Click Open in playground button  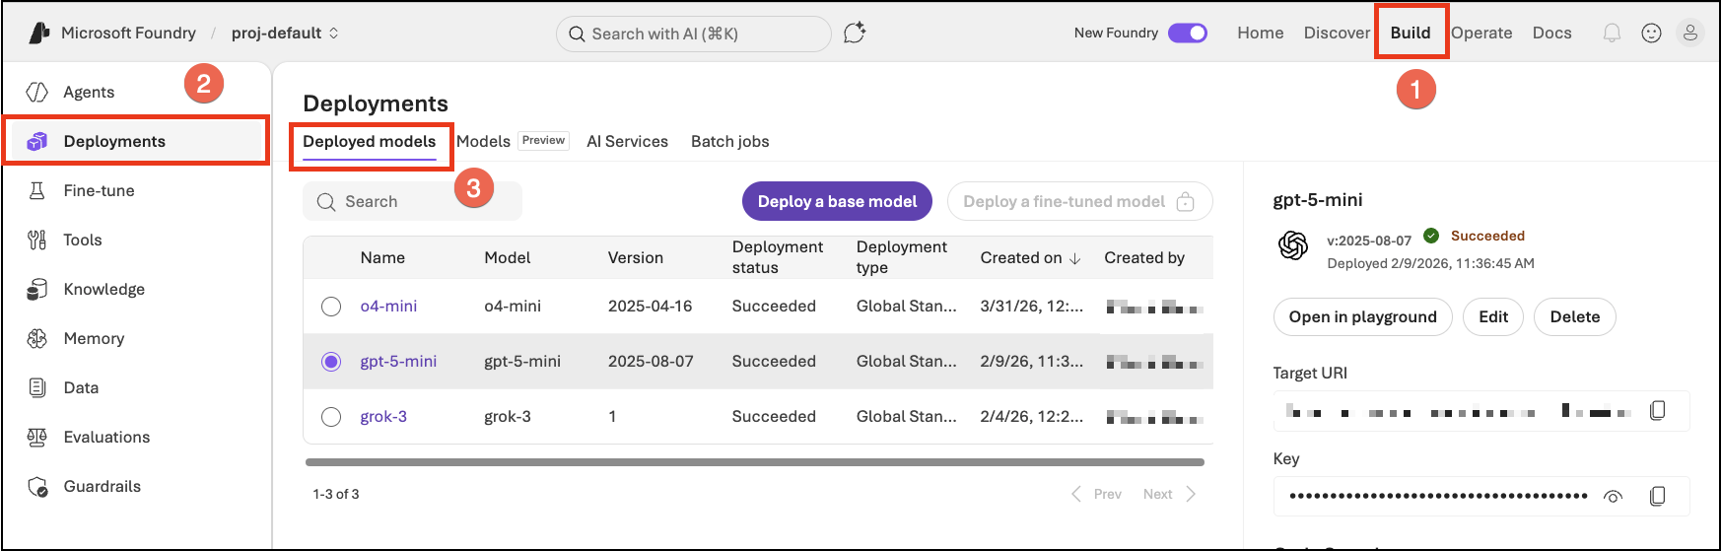coord(1363,316)
